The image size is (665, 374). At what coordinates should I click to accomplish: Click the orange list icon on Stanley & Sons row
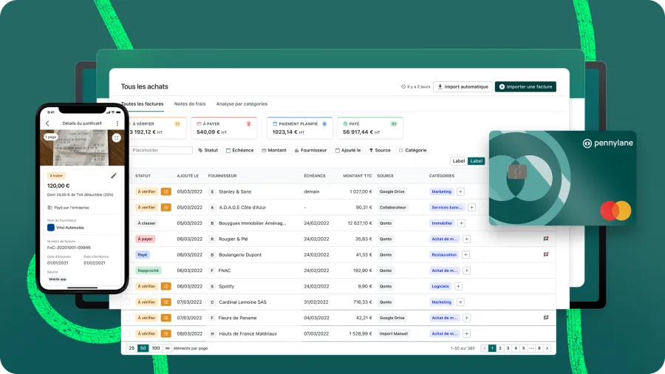click(x=166, y=191)
